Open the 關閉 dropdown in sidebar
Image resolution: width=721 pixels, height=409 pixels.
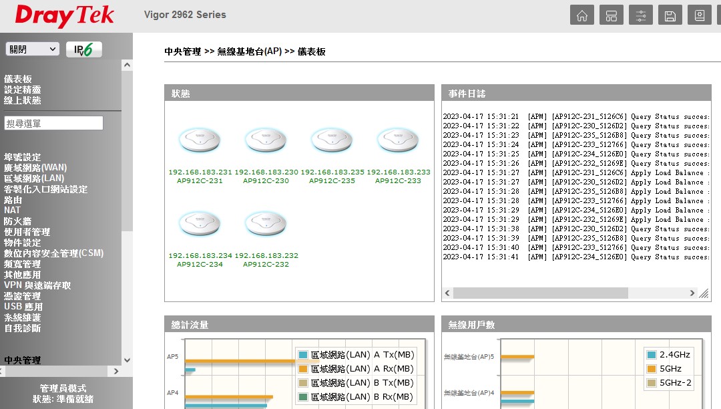(x=33, y=49)
